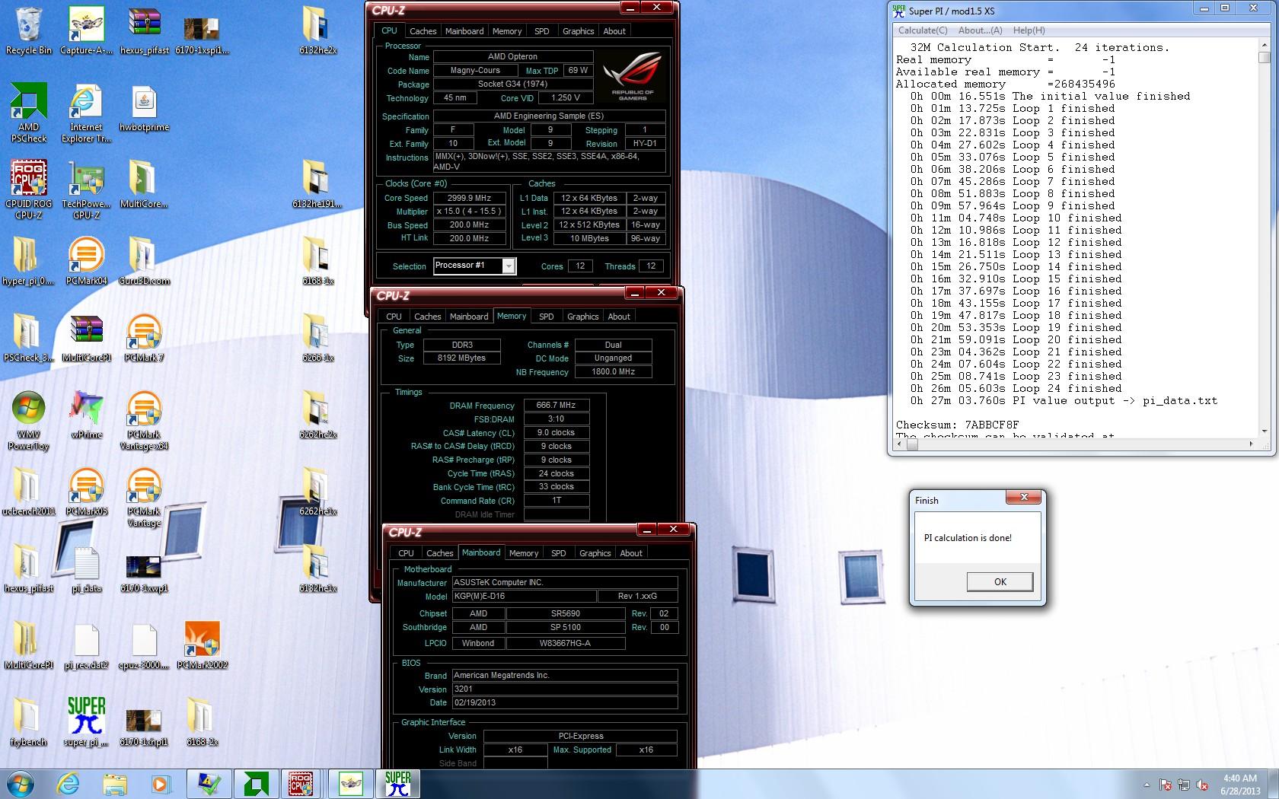Open Internet Explorer from the taskbar
The image size is (1279, 799).
68,783
